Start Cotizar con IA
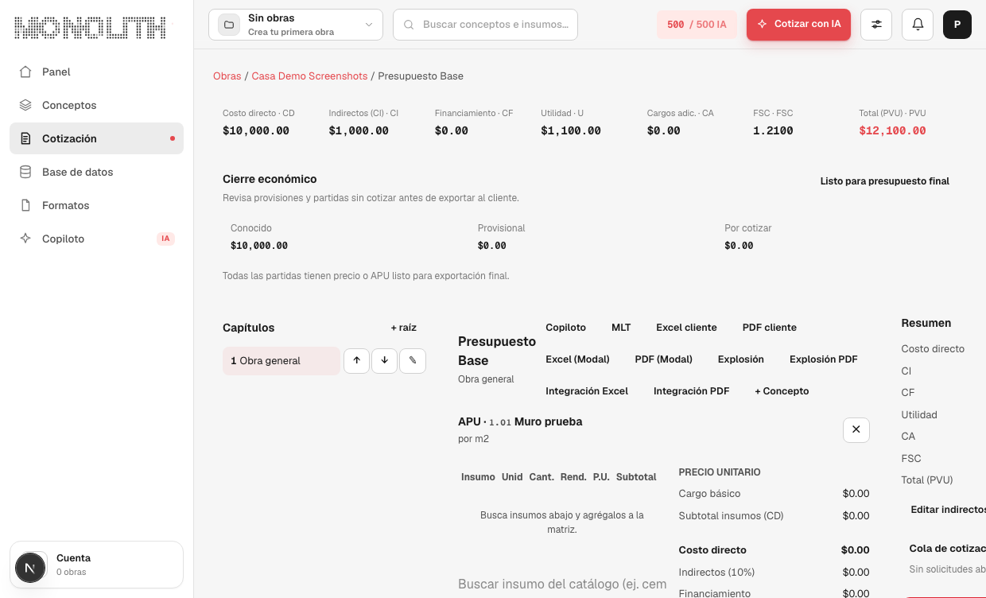986x598 pixels. 798,25
